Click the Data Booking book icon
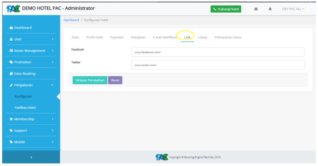 click(x=11, y=73)
